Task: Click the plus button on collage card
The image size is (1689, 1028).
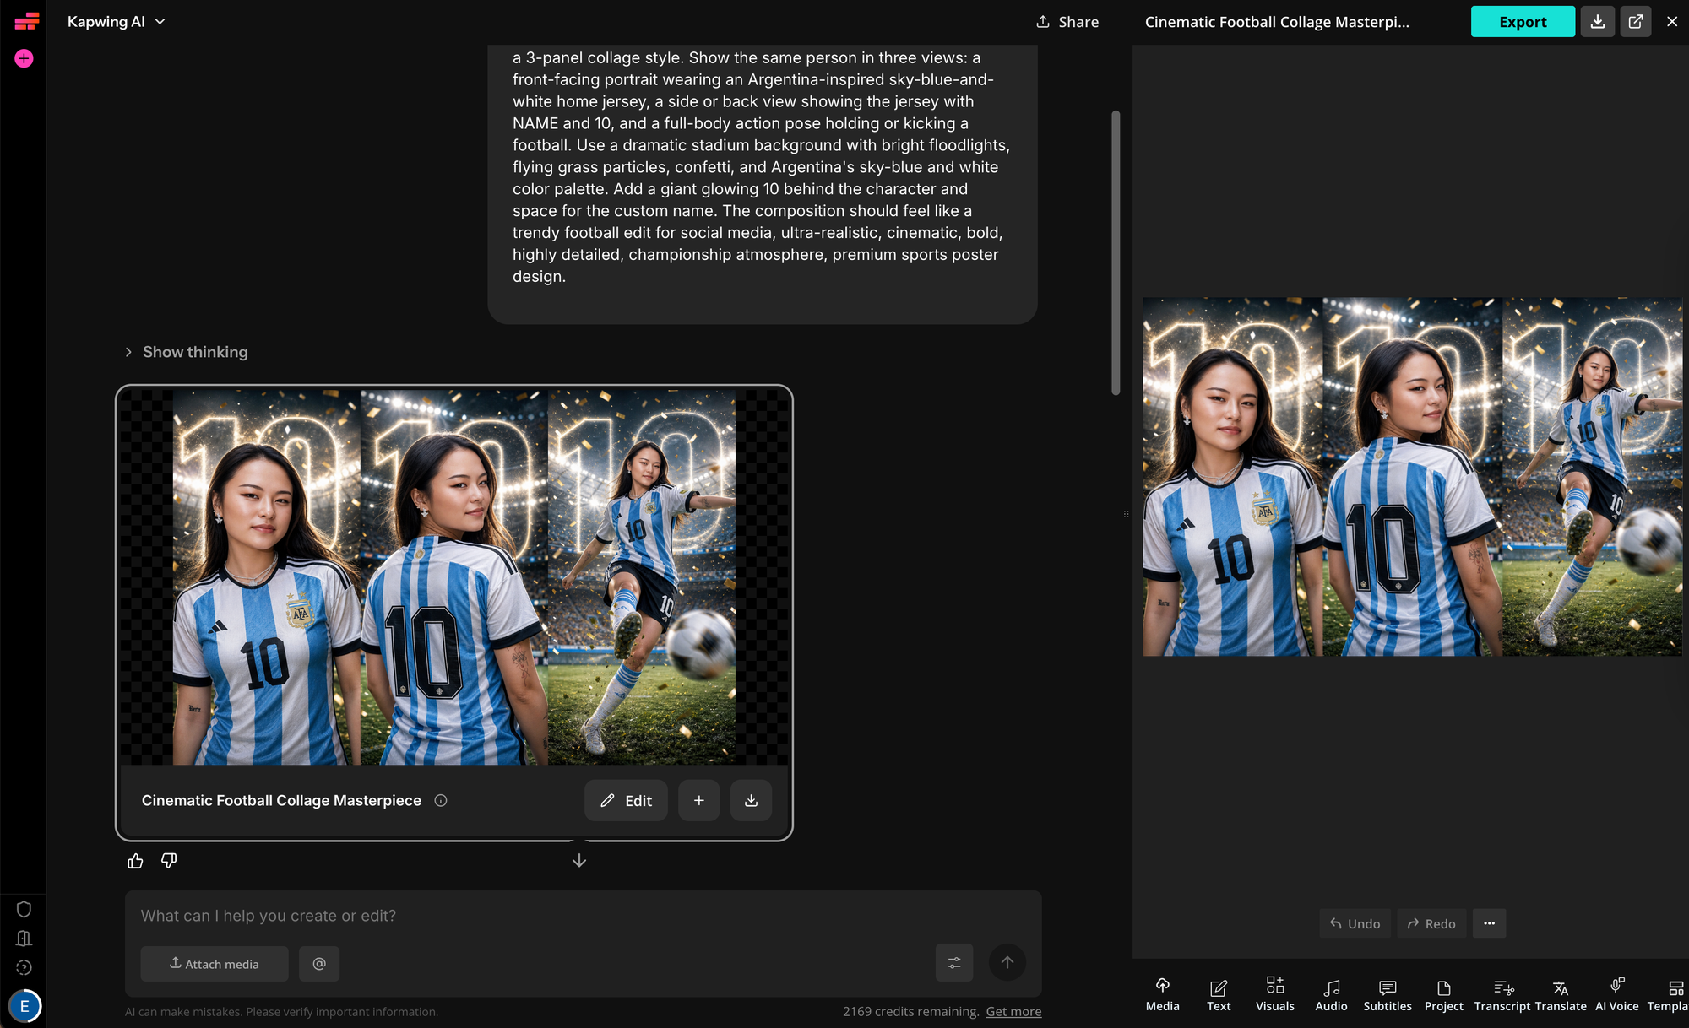Action: pos(699,800)
